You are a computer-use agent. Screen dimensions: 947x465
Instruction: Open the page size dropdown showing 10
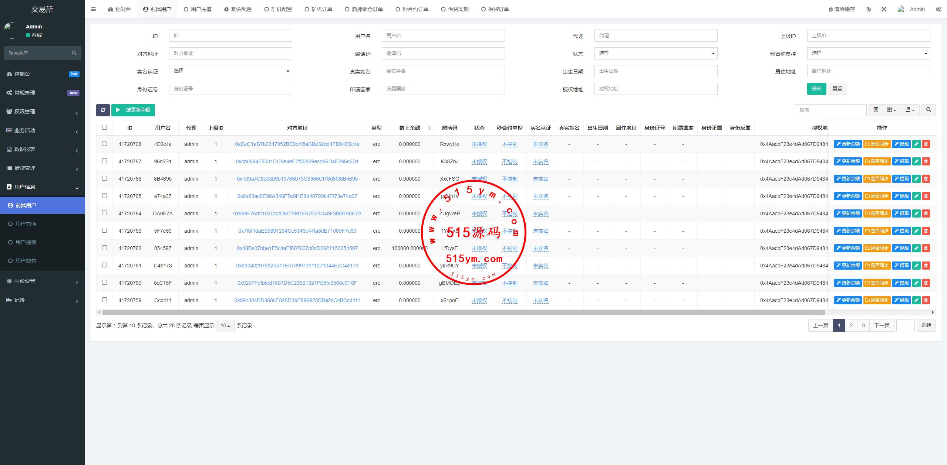tap(225, 325)
